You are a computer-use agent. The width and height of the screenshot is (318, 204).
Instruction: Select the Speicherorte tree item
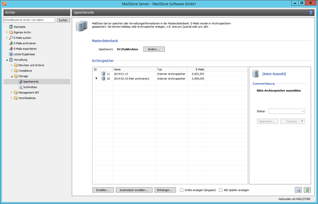coord(31,81)
